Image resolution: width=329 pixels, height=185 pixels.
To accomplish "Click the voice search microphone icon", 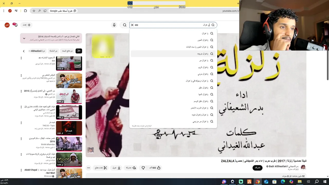I will click(114, 25).
